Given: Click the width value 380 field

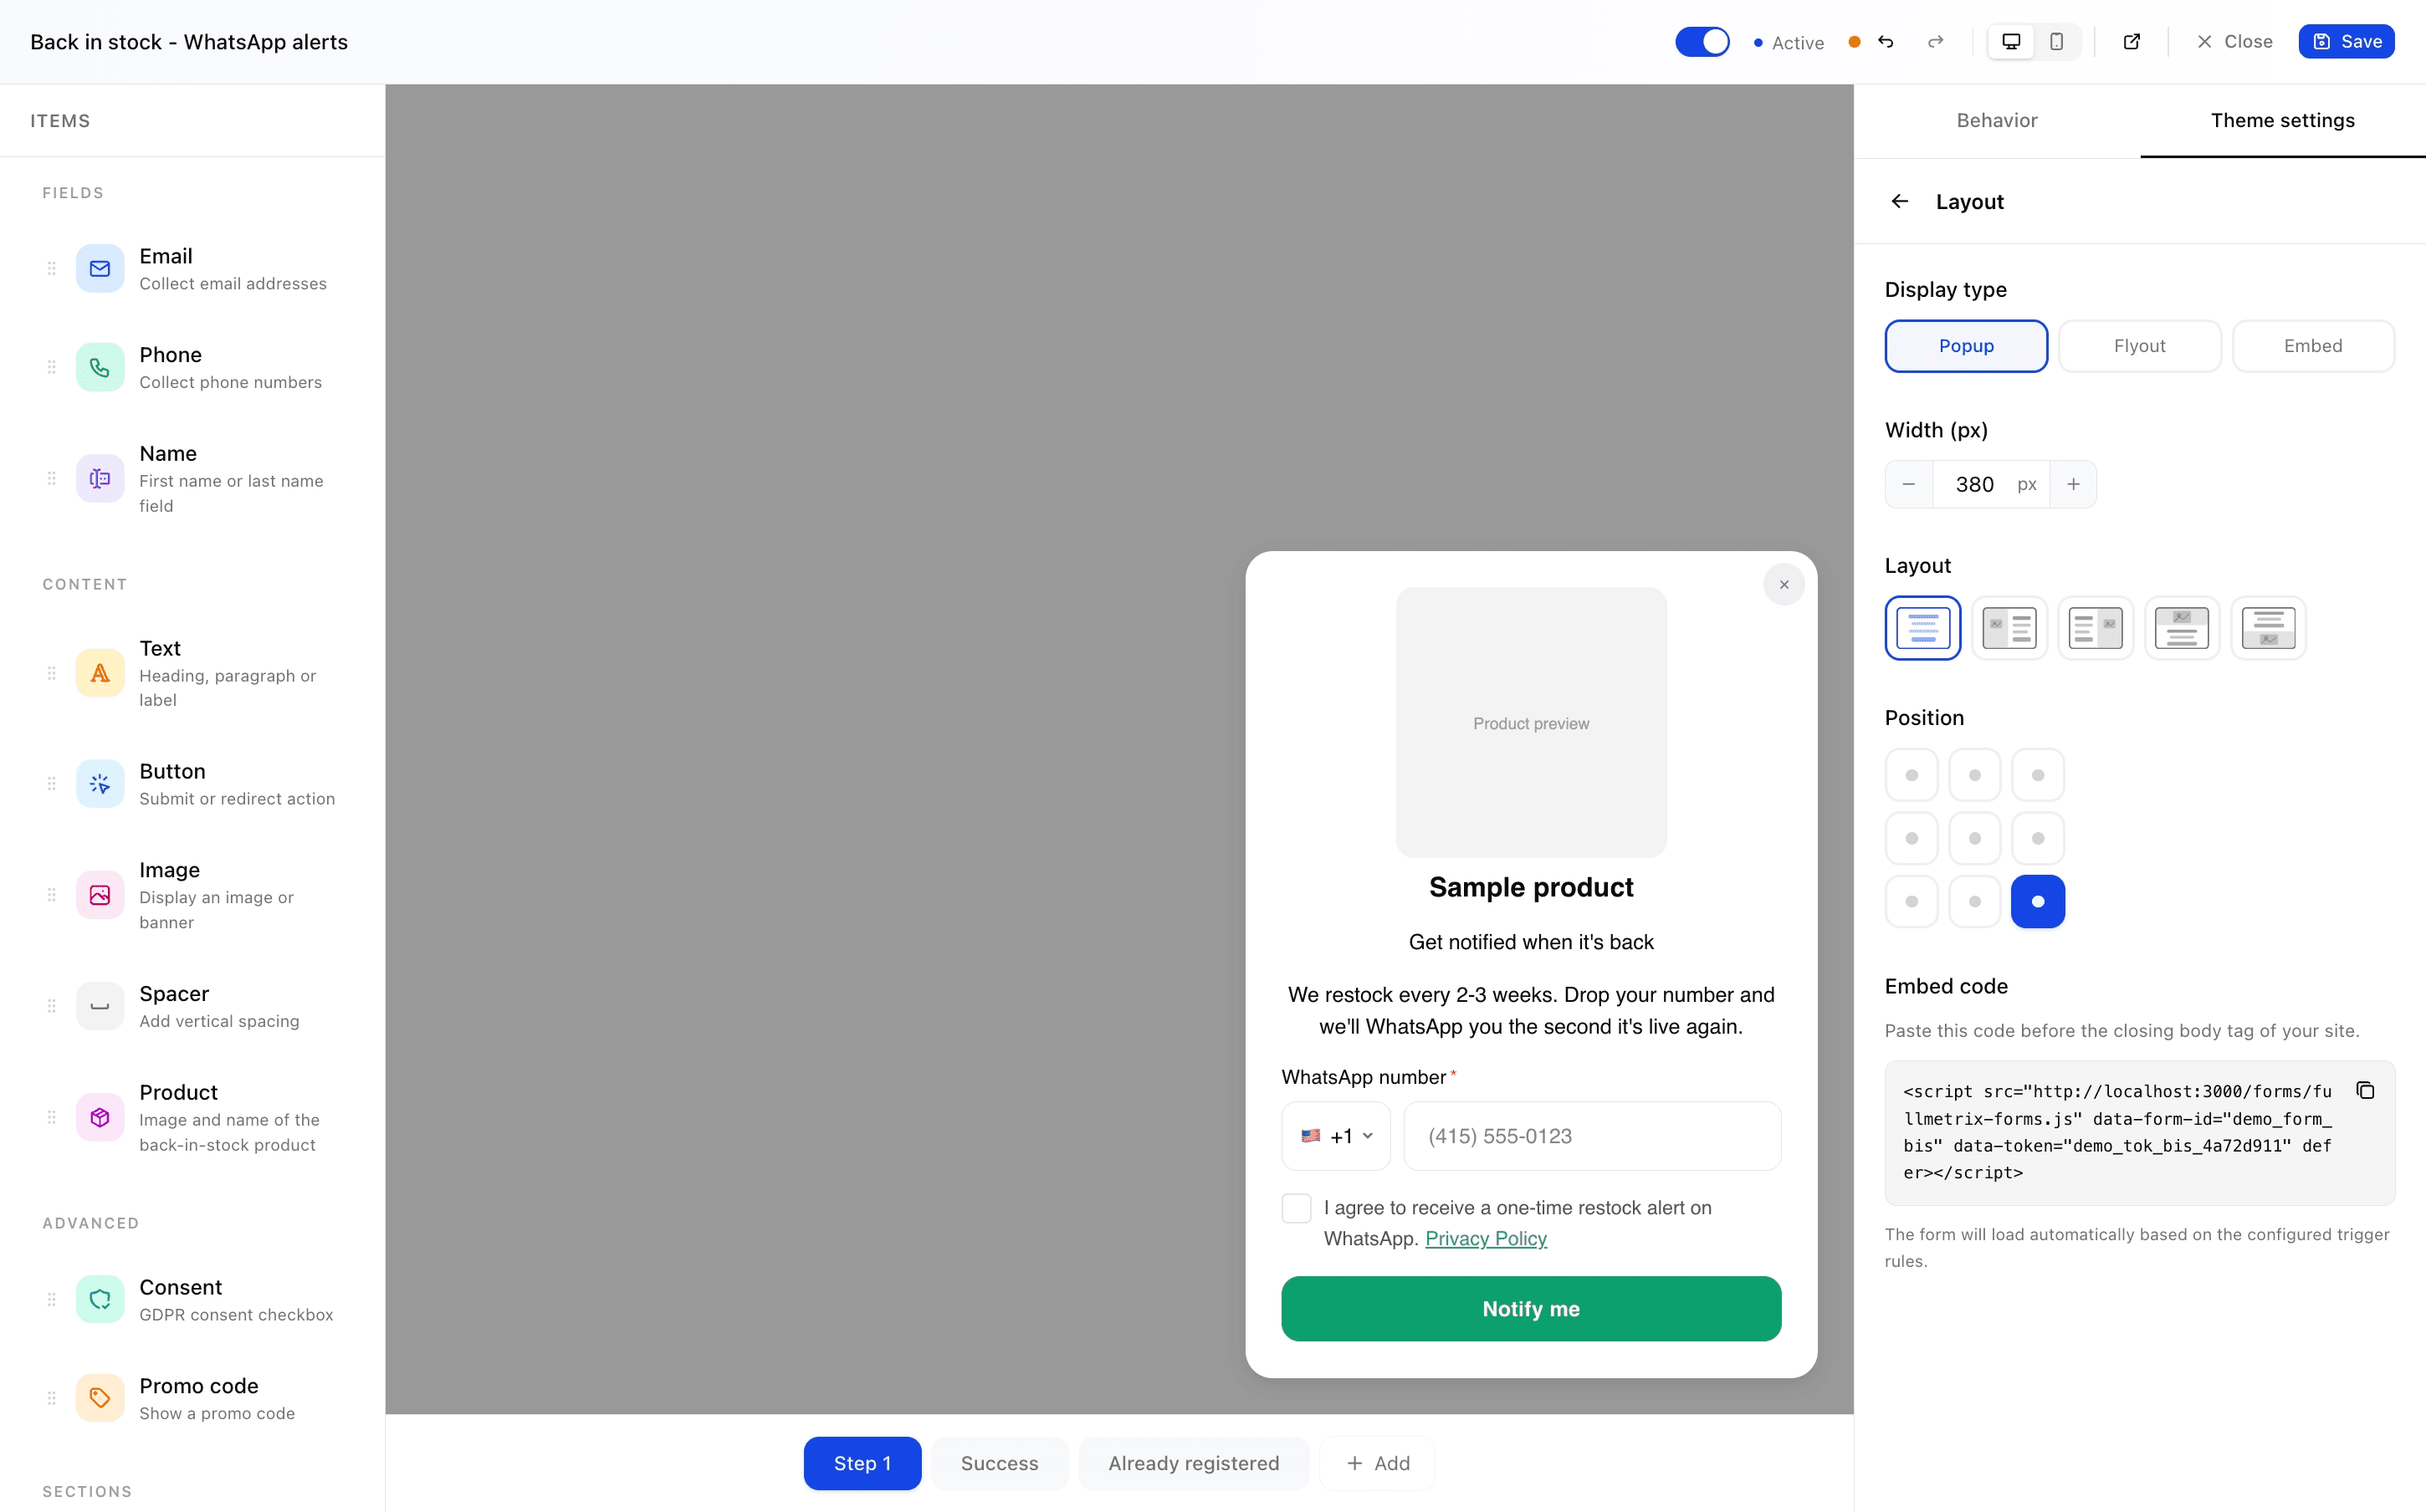Looking at the screenshot, I should (x=1975, y=484).
